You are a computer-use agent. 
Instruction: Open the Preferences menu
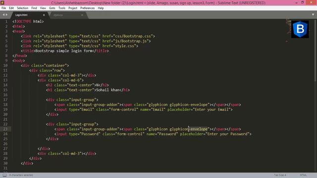click(x=87, y=8)
